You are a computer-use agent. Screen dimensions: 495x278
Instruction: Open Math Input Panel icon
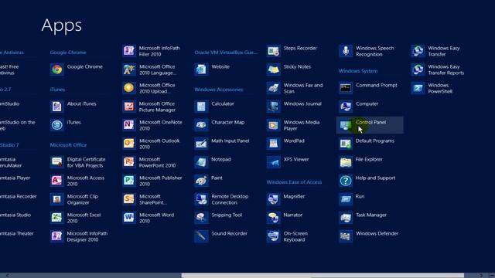coord(201,144)
